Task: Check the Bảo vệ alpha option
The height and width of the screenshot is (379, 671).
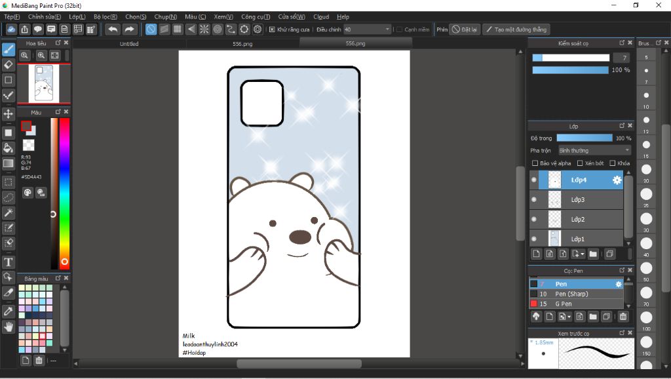Action: (x=535, y=163)
